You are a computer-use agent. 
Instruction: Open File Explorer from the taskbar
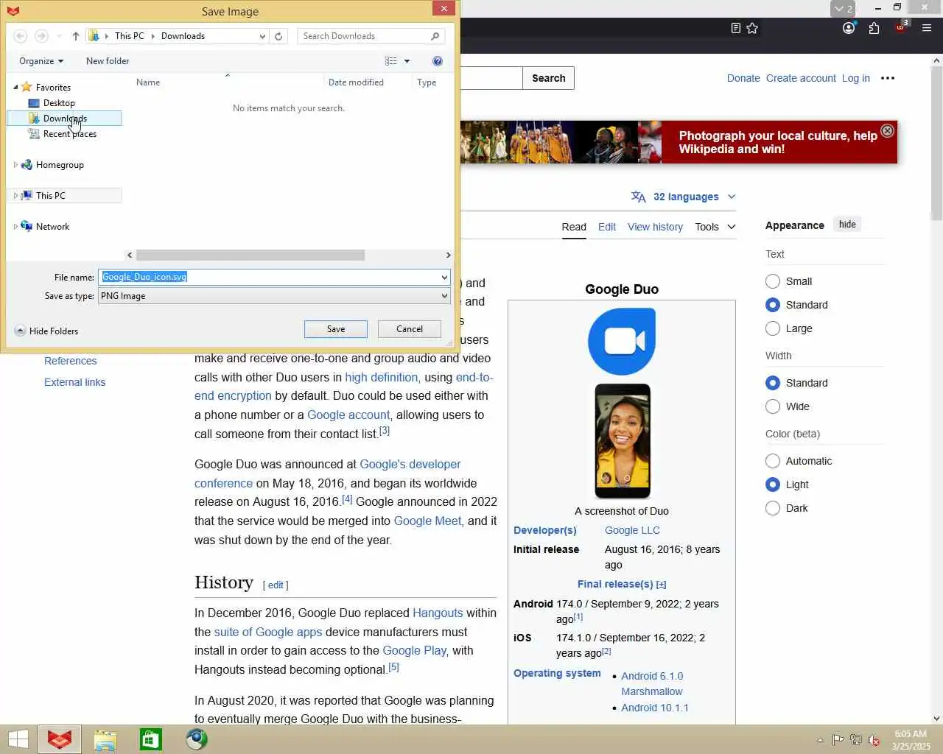(x=105, y=739)
